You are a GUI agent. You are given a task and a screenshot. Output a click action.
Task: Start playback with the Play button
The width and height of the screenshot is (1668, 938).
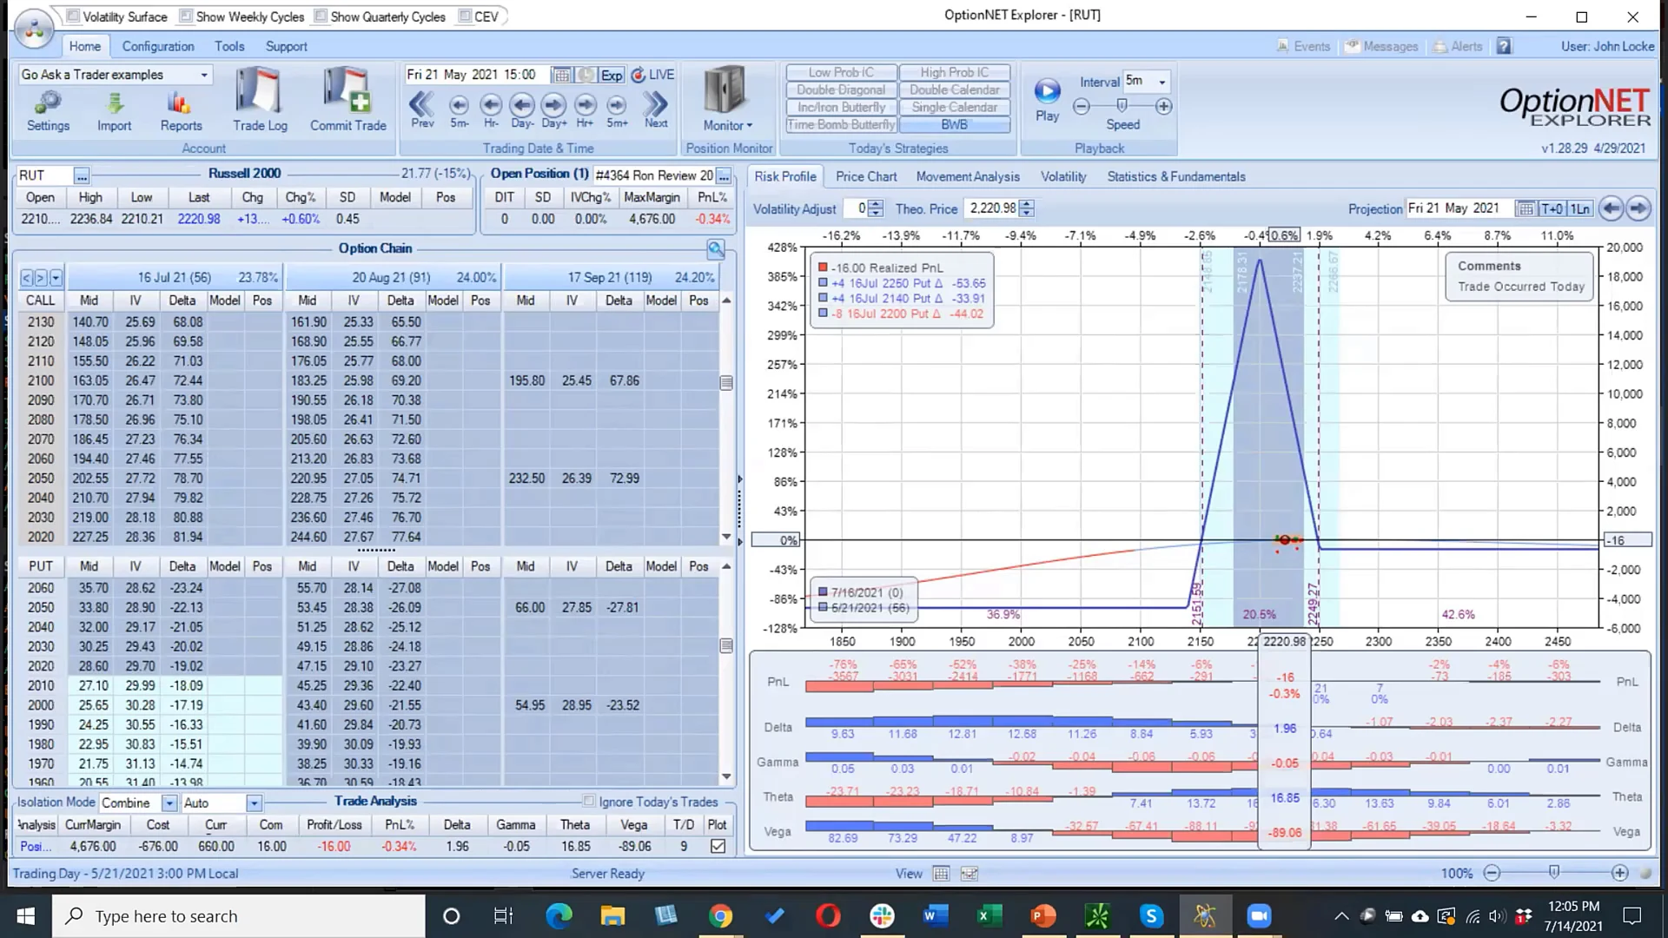click(1047, 100)
